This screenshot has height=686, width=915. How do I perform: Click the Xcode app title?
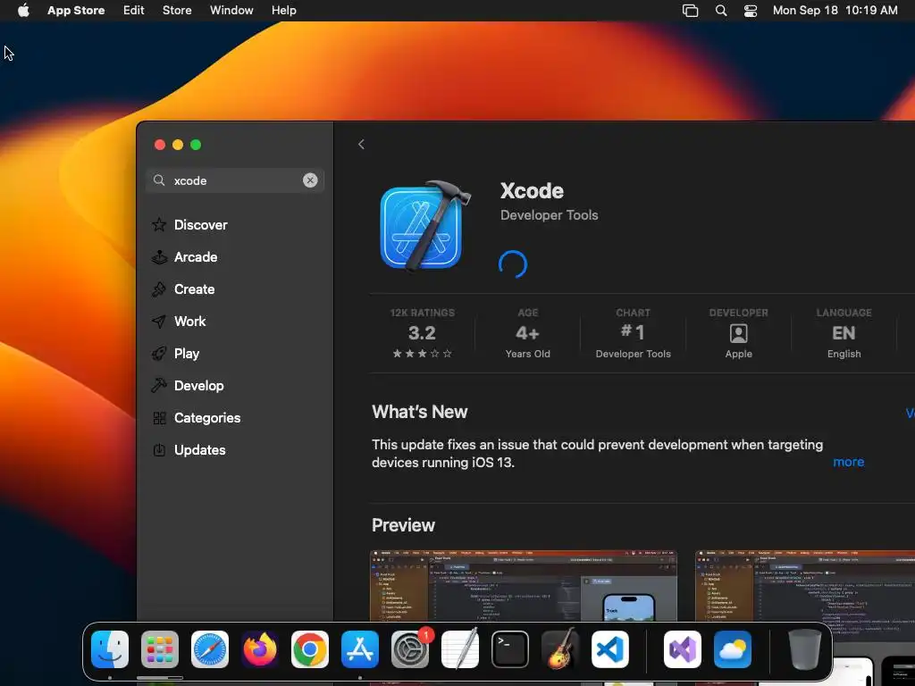coord(532,191)
